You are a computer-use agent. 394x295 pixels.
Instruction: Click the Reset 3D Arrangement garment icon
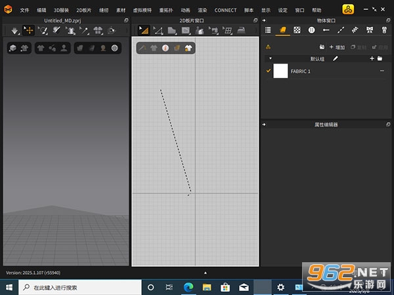(98, 31)
